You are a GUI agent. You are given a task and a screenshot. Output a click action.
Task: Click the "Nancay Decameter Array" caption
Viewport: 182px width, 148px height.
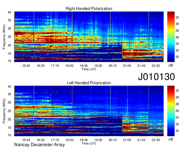[39, 145]
